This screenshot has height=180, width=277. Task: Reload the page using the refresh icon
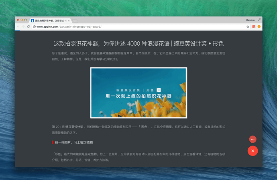tap(29, 26)
